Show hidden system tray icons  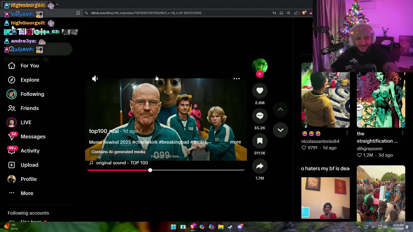click(x=359, y=227)
